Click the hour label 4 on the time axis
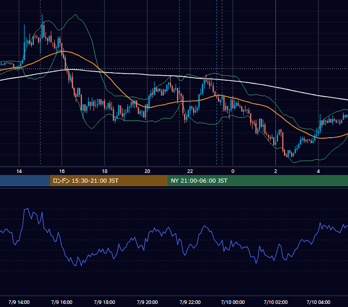 [318, 171]
